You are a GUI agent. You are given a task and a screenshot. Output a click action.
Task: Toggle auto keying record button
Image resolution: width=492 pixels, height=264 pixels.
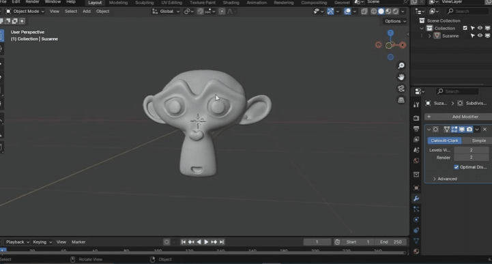[x=167, y=241]
